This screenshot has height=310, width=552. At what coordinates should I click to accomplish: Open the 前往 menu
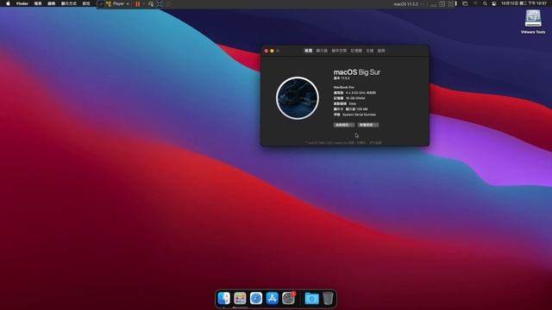coord(86,3)
